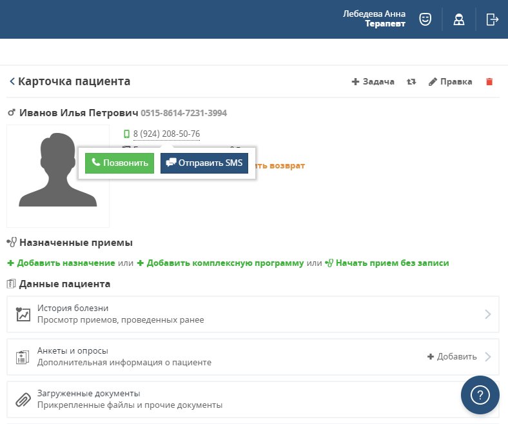Click the red trash delete icon
The height and width of the screenshot is (424, 508).
[489, 82]
